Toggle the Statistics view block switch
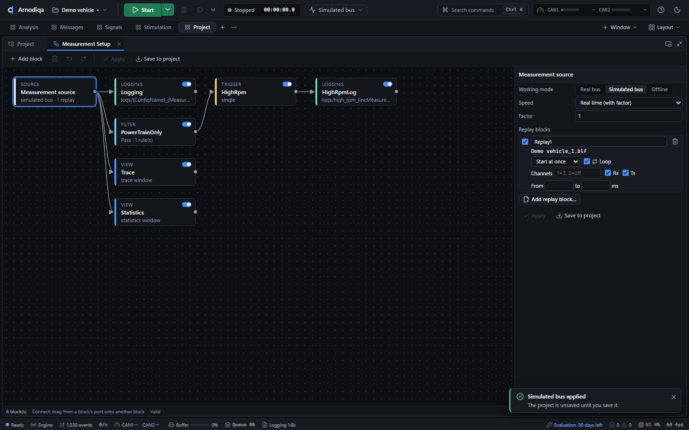Screen dimensions: 689x430 (x=187, y=204)
